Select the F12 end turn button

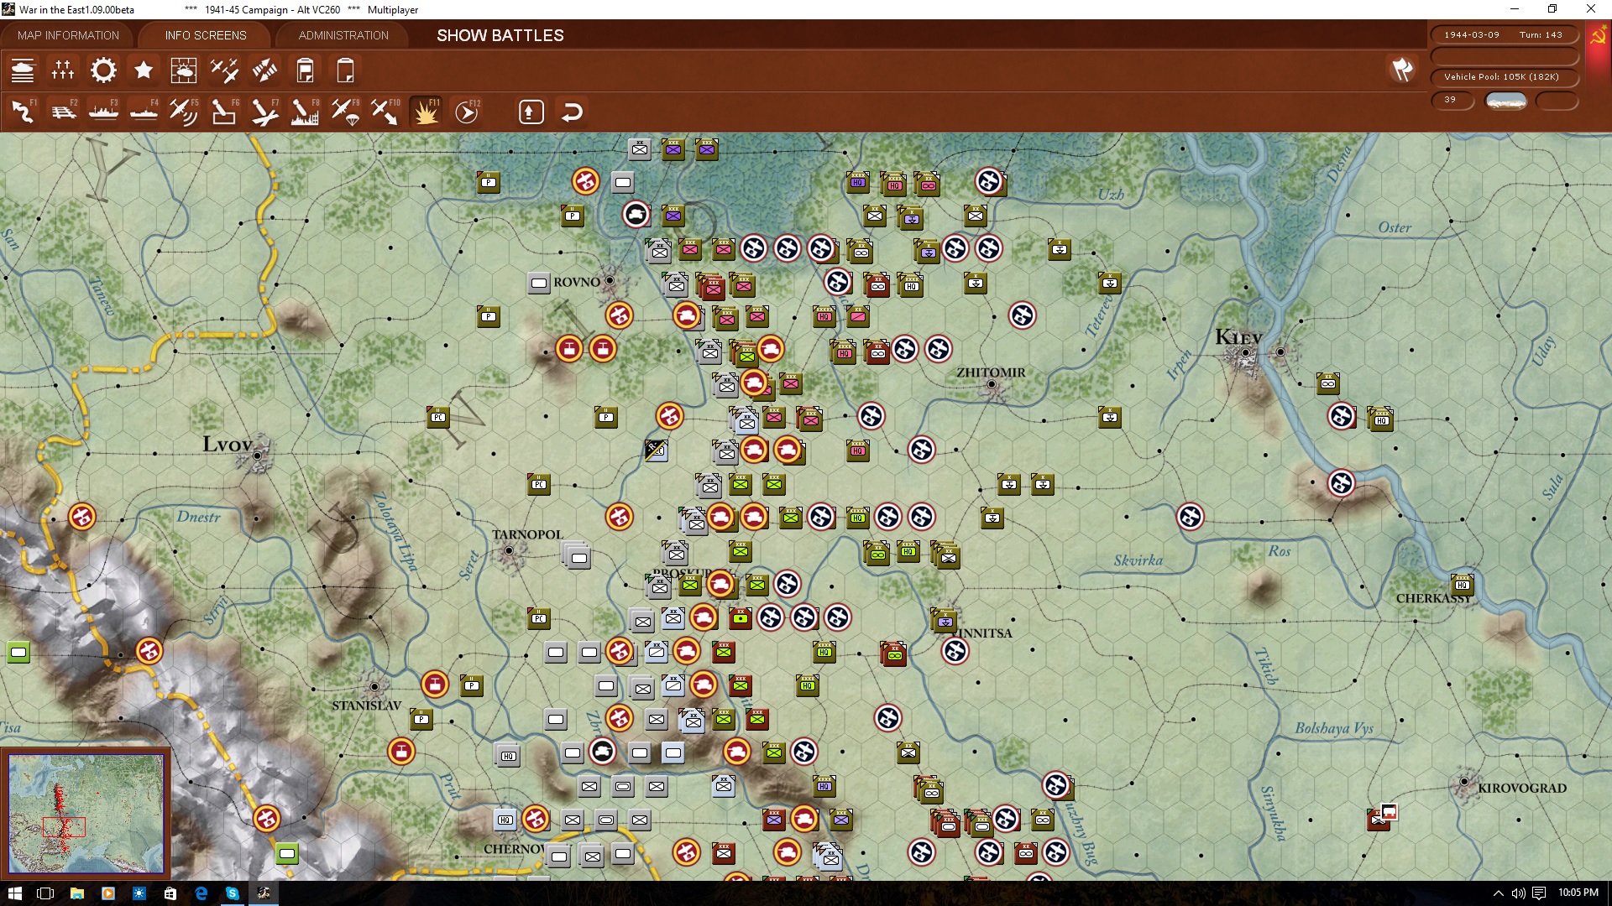point(467,111)
